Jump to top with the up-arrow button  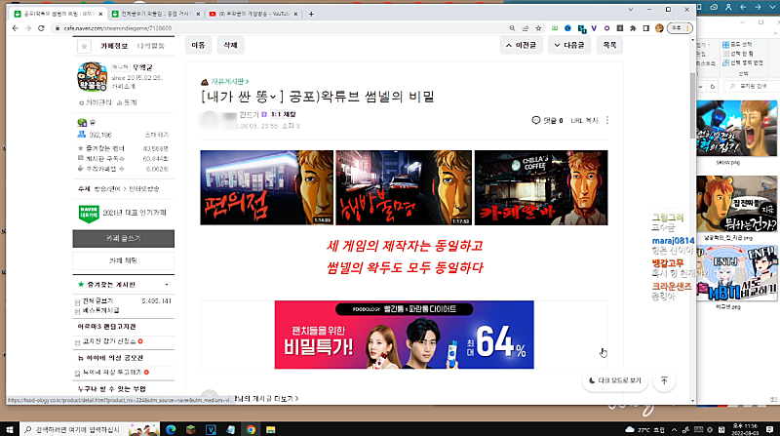pos(664,380)
